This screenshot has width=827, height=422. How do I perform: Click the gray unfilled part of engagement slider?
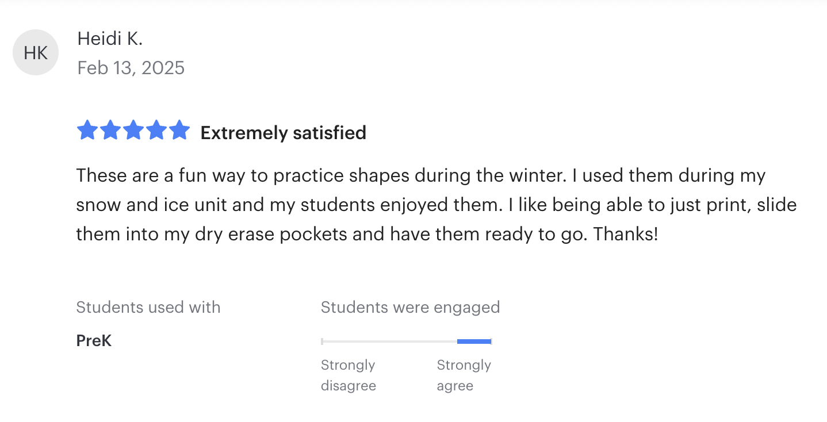tap(389, 342)
